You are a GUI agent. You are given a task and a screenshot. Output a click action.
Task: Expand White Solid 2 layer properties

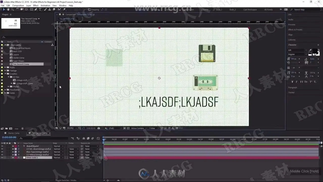pyautogui.click(x=13, y=157)
